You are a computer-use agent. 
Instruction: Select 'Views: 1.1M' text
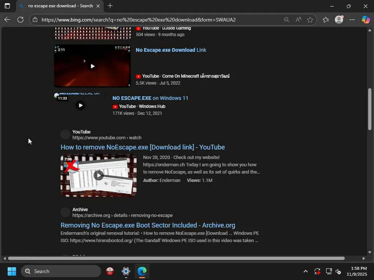tap(200, 180)
